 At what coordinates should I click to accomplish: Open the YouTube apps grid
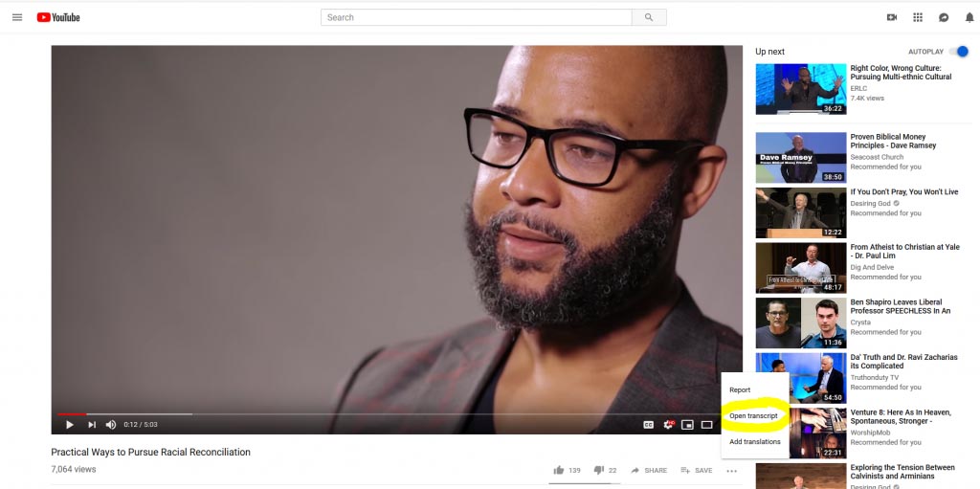coord(918,17)
